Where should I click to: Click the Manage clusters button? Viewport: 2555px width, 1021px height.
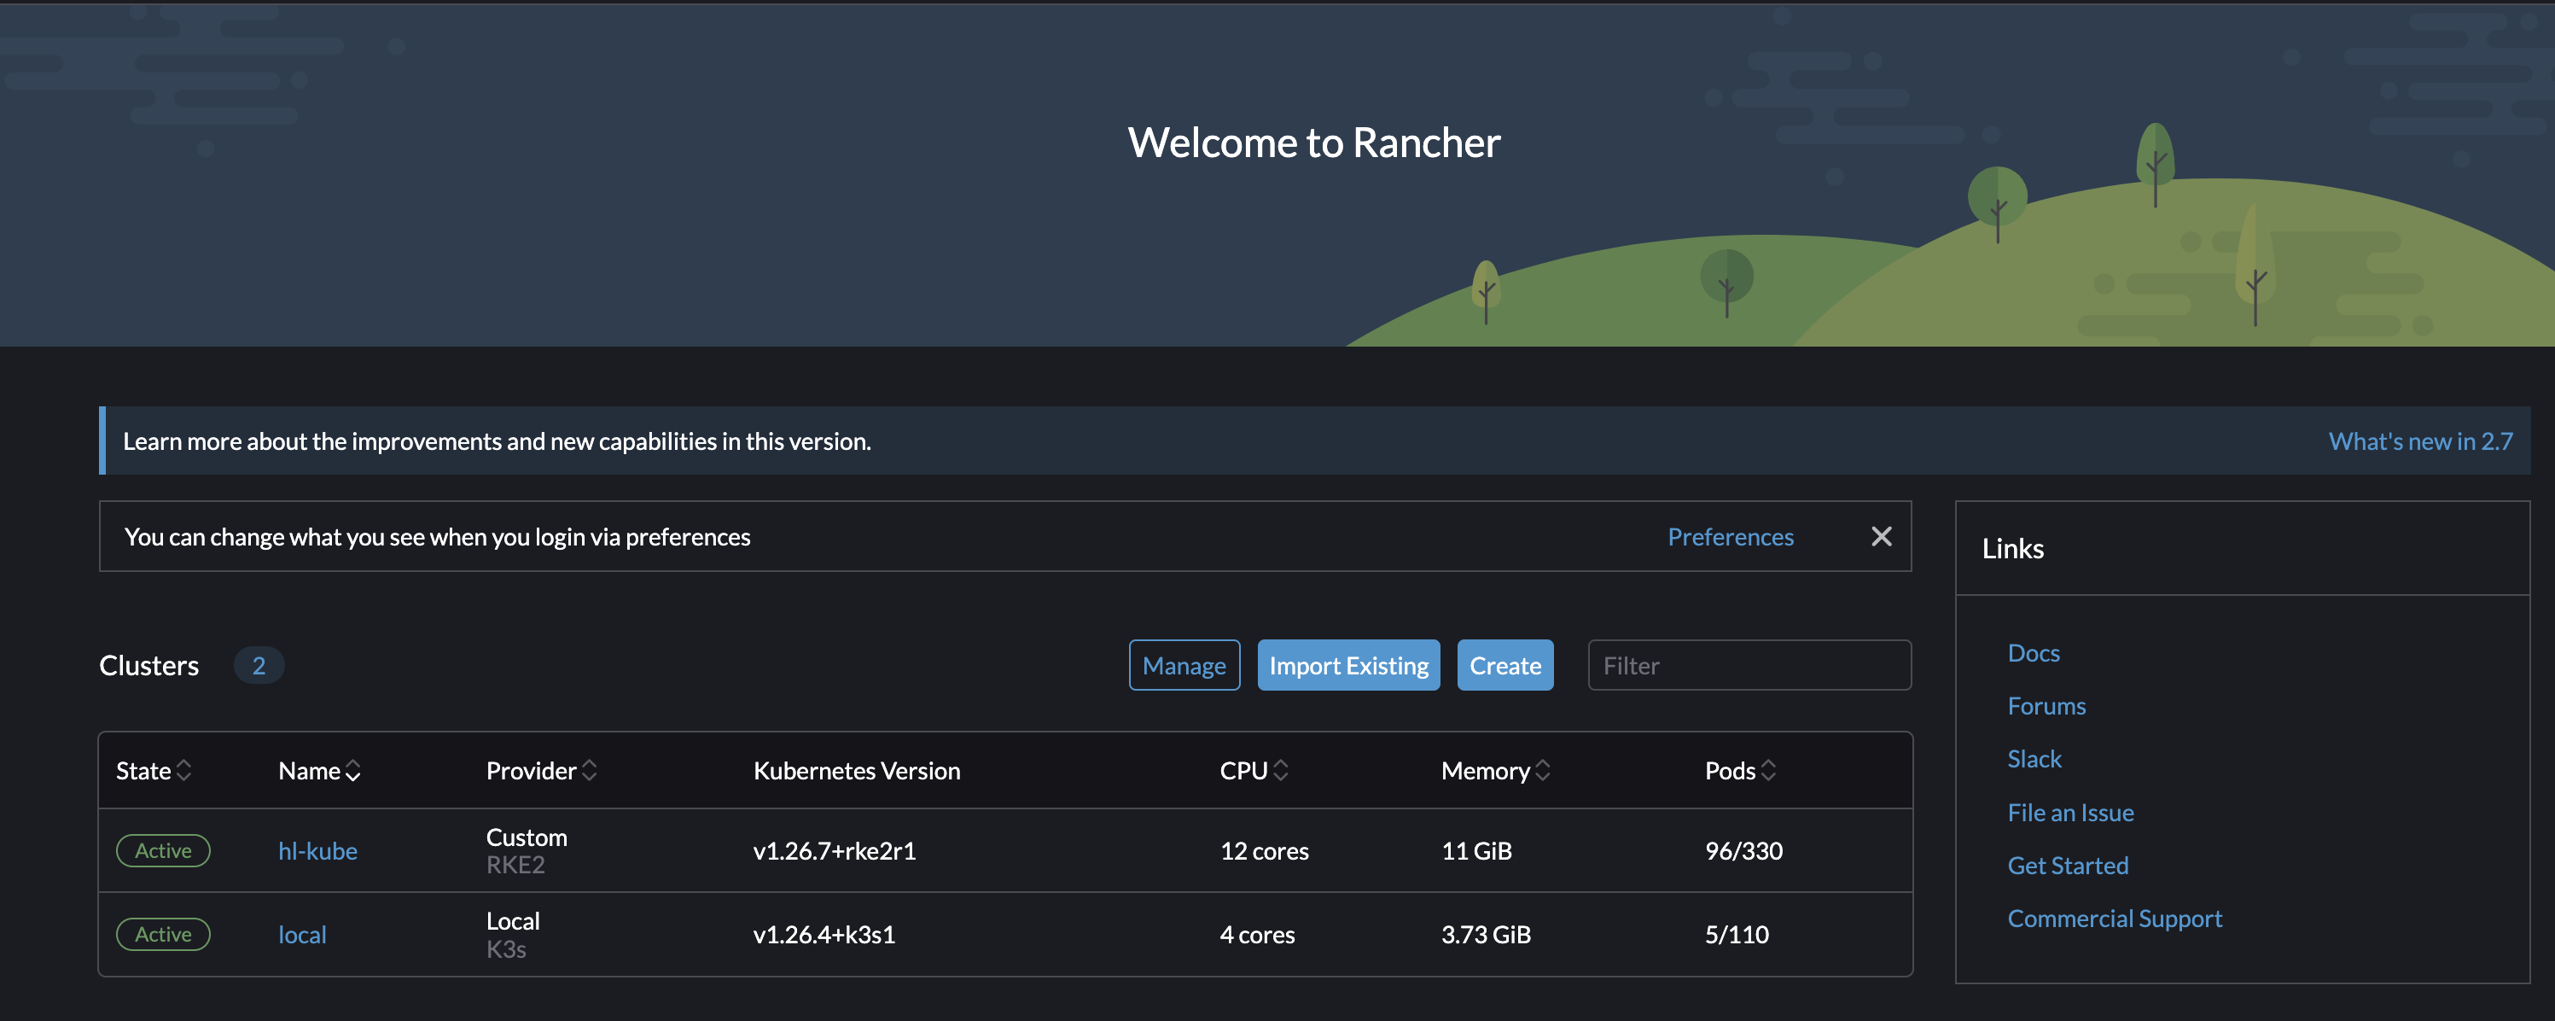(1184, 665)
